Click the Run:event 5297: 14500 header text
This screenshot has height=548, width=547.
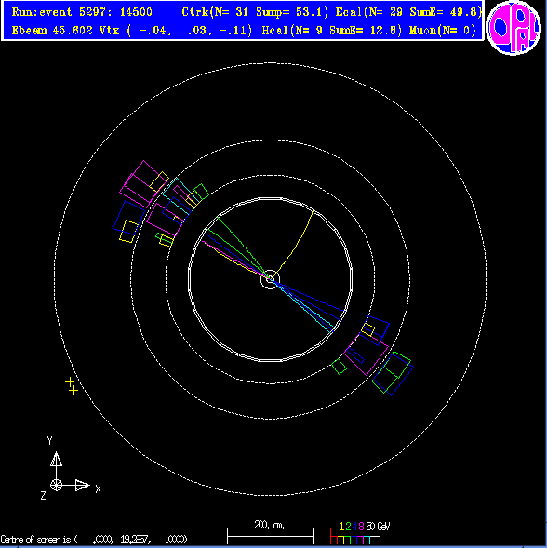pos(82,12)
